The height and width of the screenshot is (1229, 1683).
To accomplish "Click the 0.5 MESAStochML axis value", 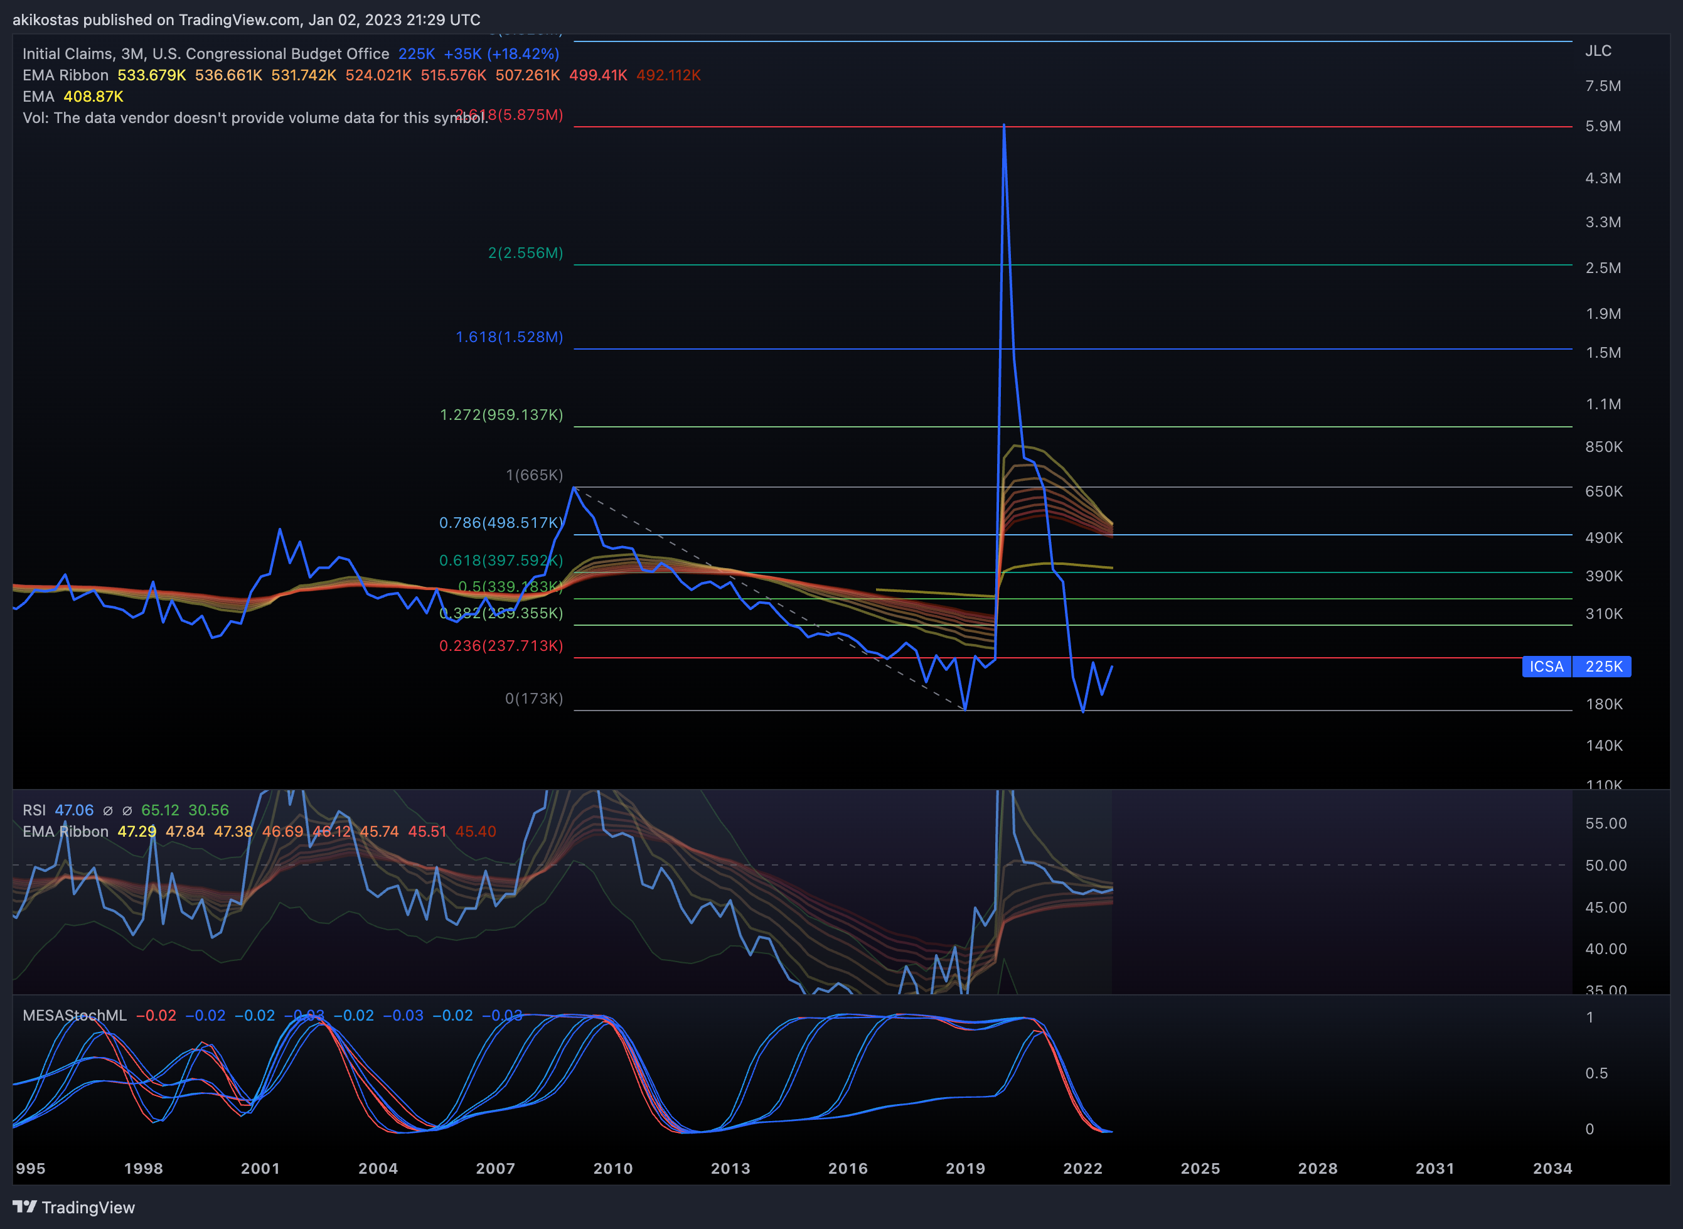I will (x=1597, y=1073).
